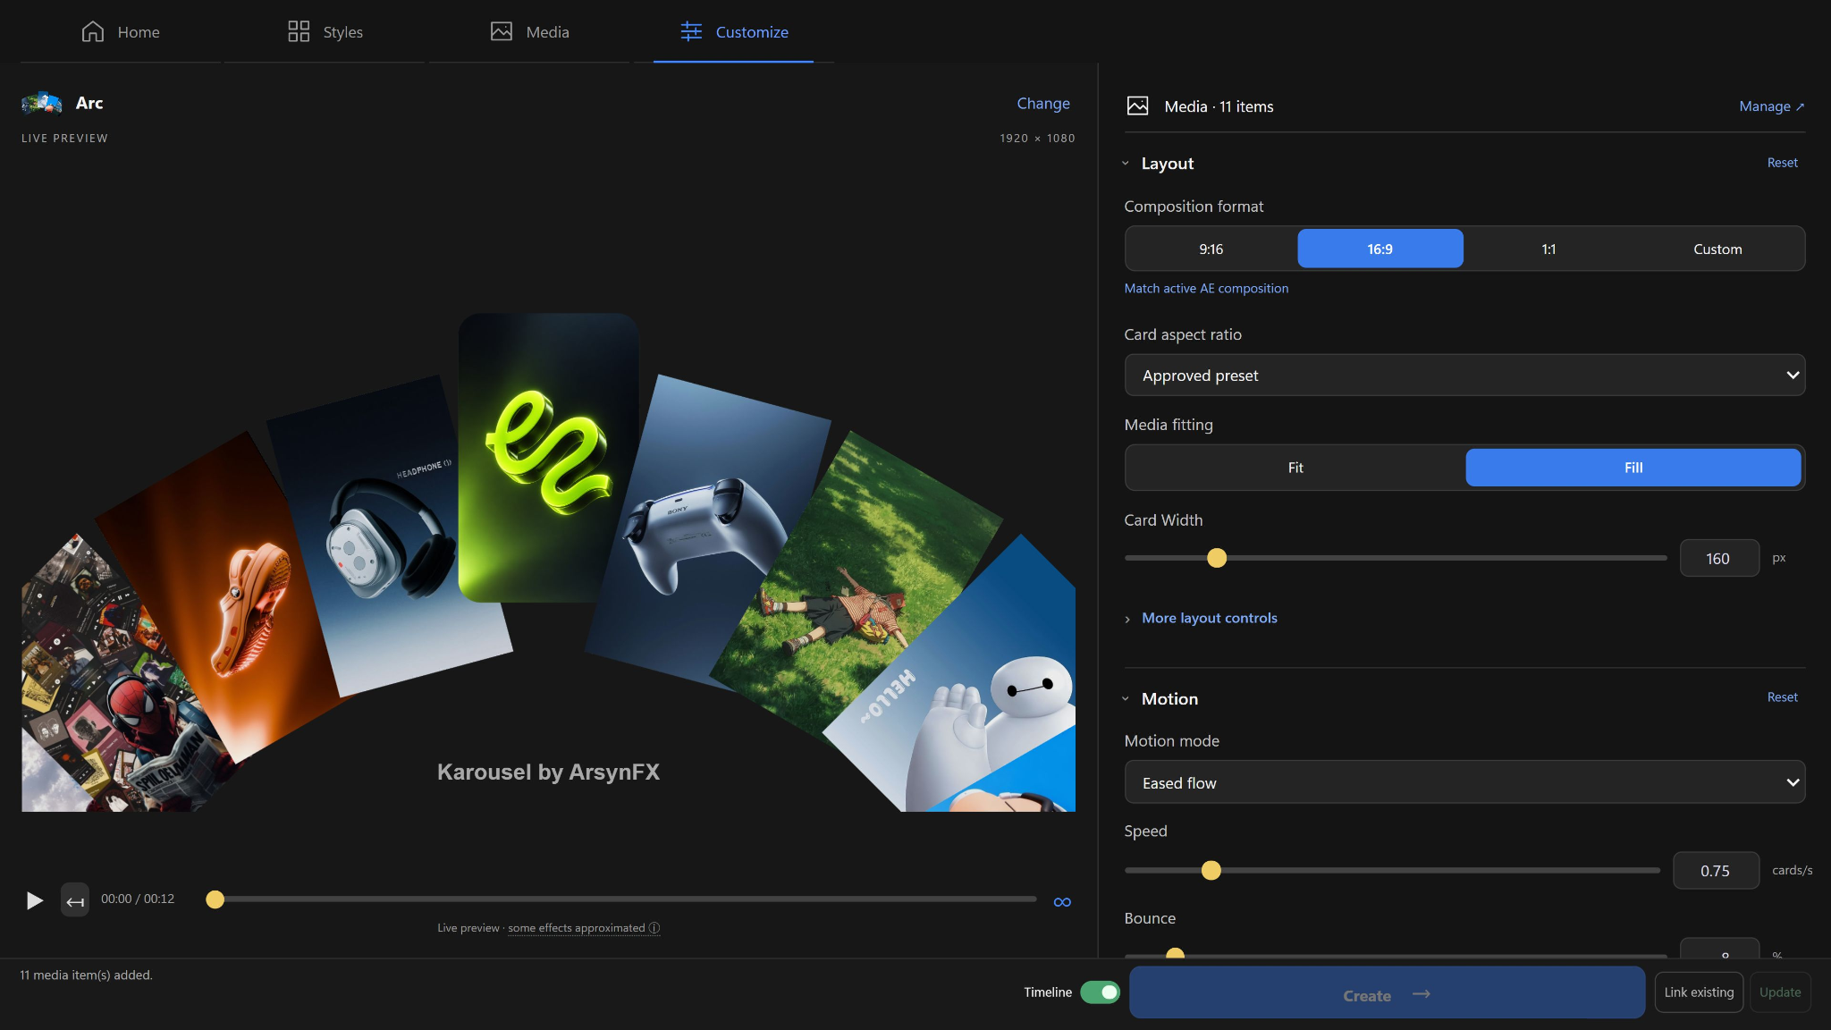
Task: Switch to the Customize tab
Action: tap(733, 31)
